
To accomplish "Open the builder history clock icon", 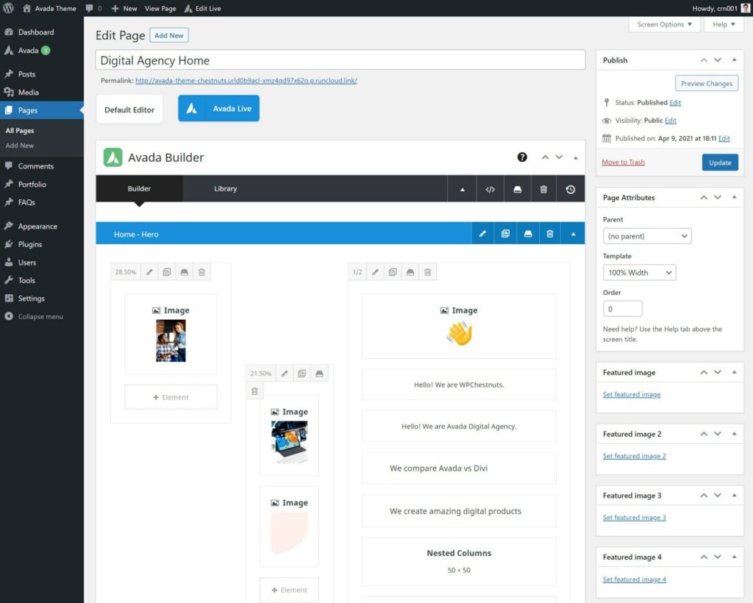I will (571, 189).
